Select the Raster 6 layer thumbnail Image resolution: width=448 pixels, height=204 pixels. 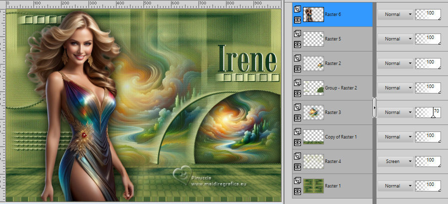click(313, 14)
